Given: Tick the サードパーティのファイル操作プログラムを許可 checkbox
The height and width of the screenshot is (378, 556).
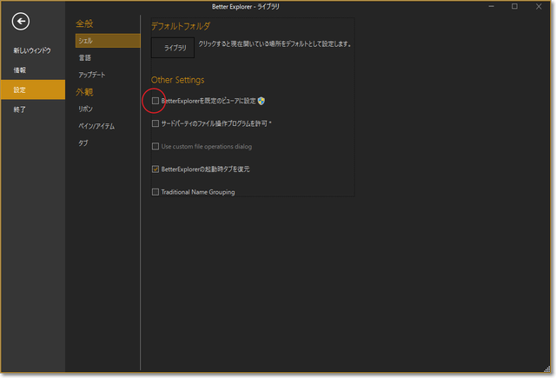Looking at the screenshot, I should 156,123.
